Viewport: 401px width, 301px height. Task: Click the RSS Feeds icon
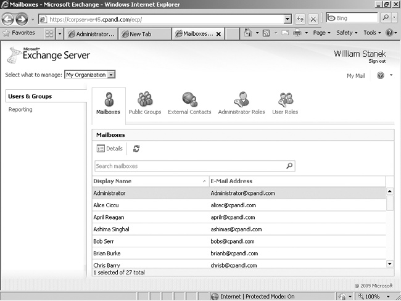click(x=267, y=33)
